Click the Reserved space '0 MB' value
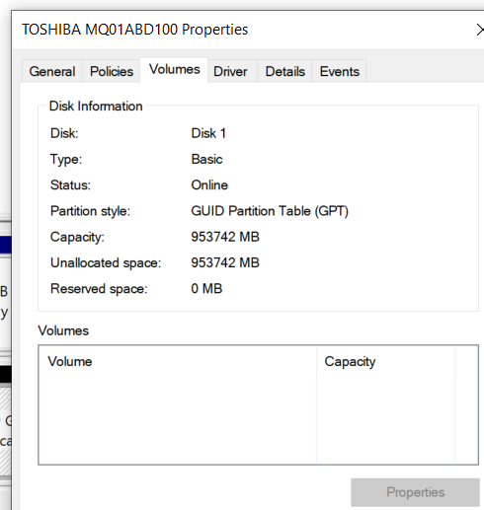The height and width of the screenshot is (510, 484). pyautogui.click(x=206, y=289)
